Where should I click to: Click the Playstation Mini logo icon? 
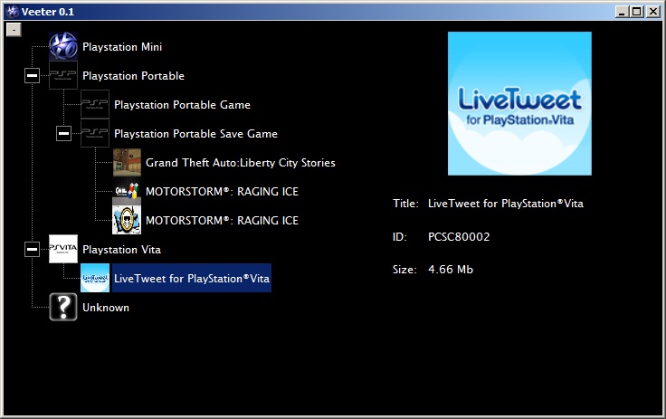[x=63, y=46]
